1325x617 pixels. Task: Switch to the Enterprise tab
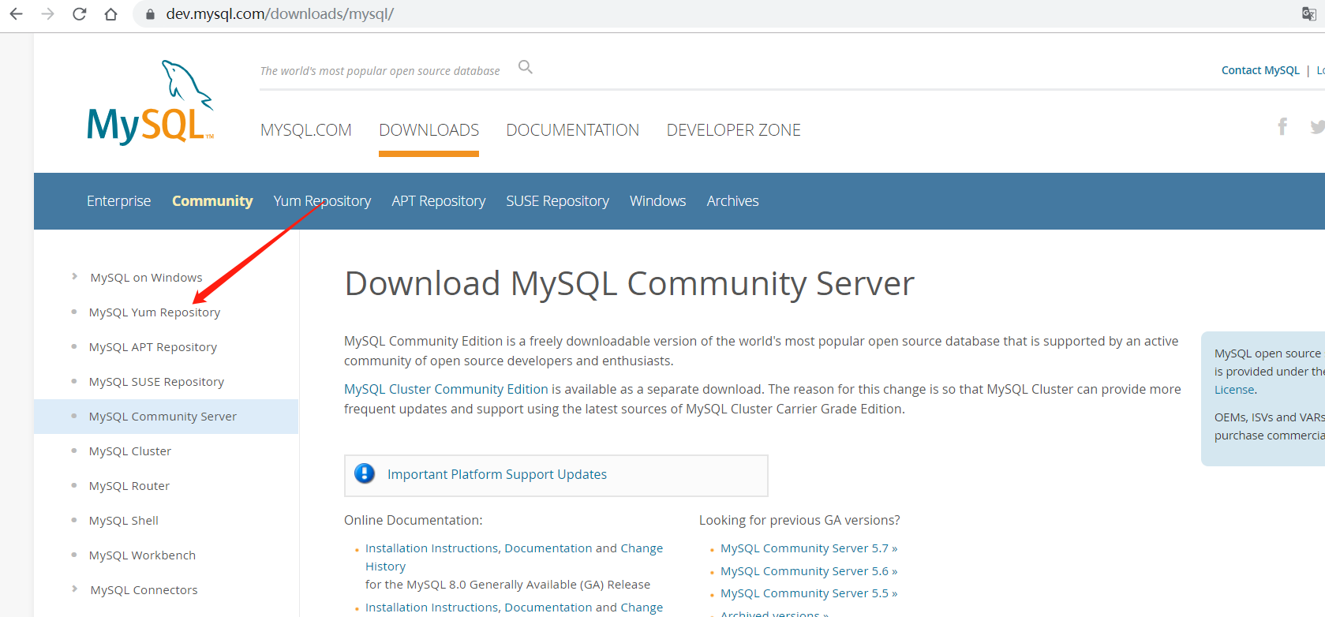[118, 201]
